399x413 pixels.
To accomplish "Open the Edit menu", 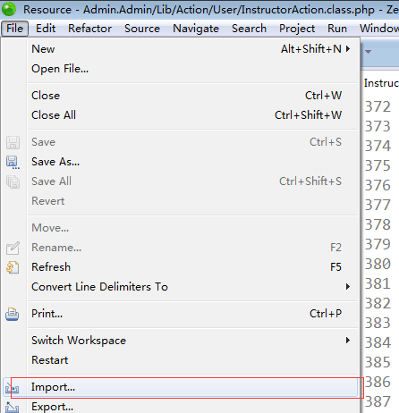I will click(x=46, y=29).
